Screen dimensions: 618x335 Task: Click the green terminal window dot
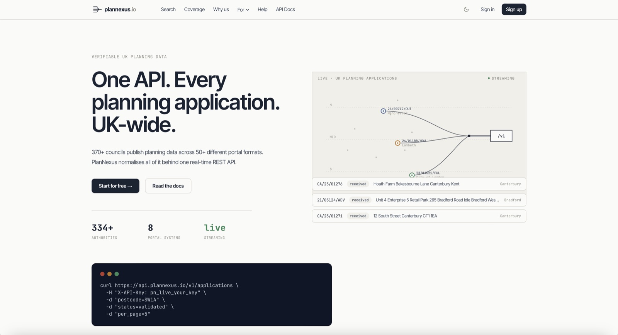tap(117, 274)
